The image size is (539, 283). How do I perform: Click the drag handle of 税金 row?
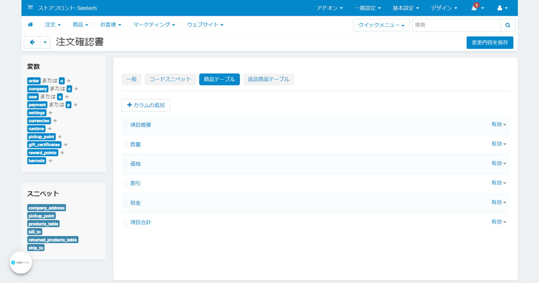[x=126, y=203]
